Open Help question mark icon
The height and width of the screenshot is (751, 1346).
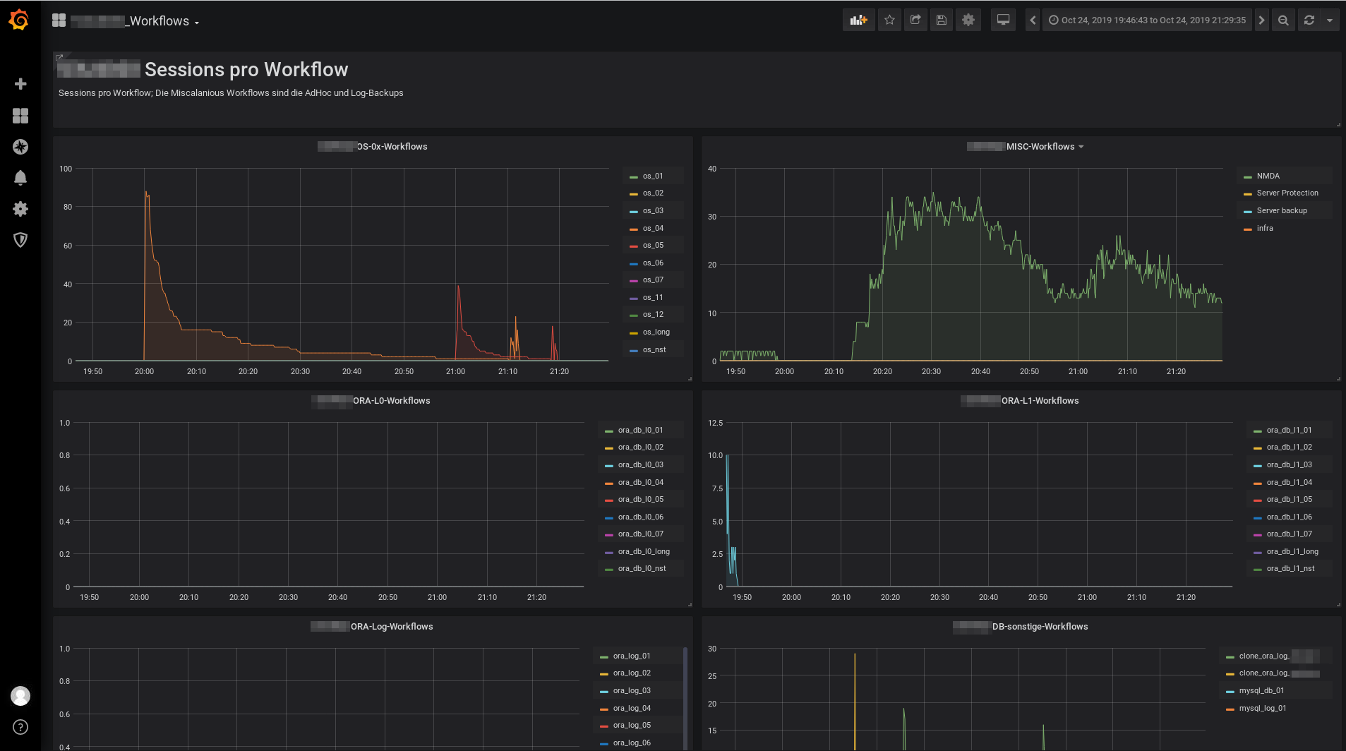point(20,727)
